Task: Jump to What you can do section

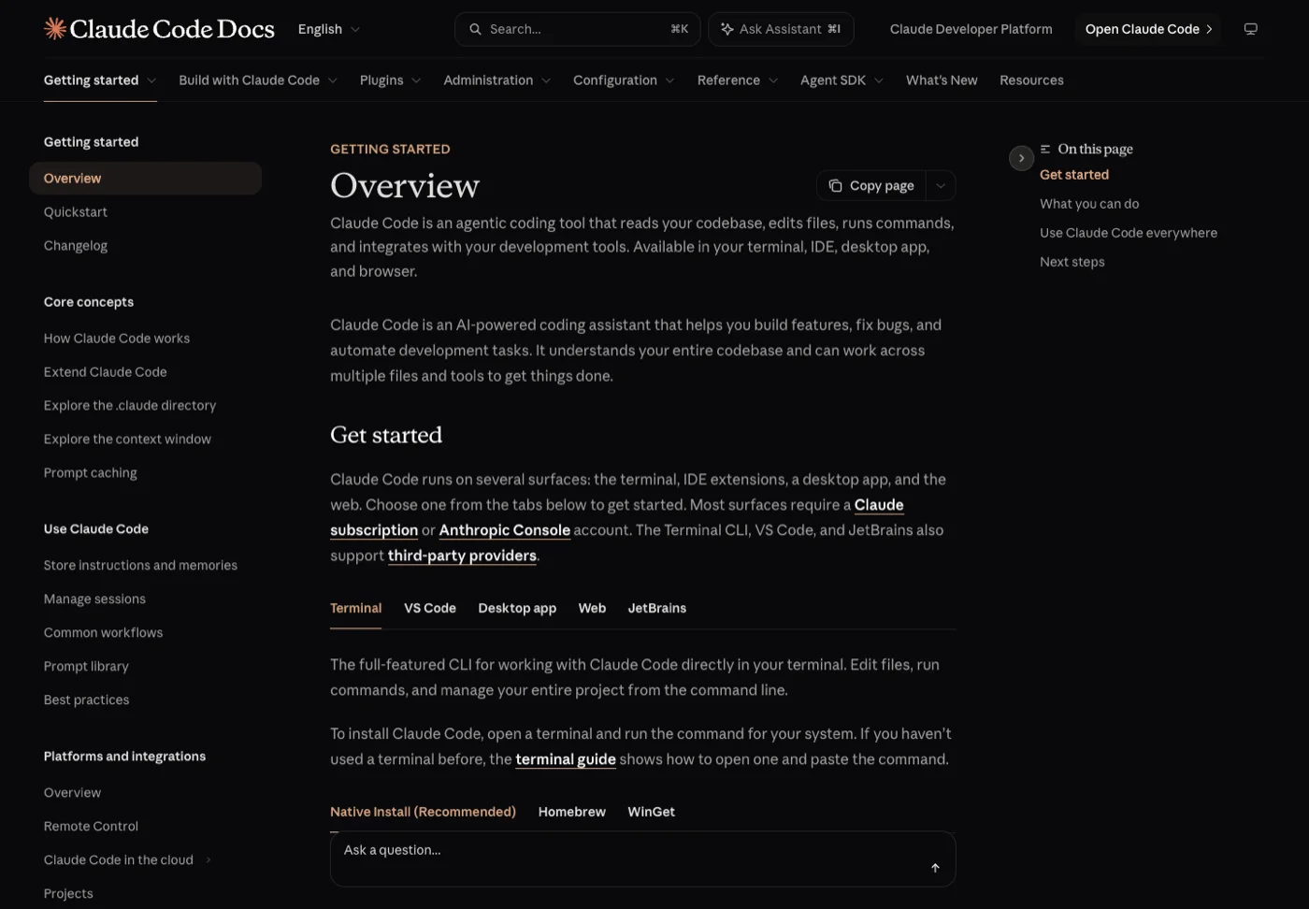Action: (1089, 204)
